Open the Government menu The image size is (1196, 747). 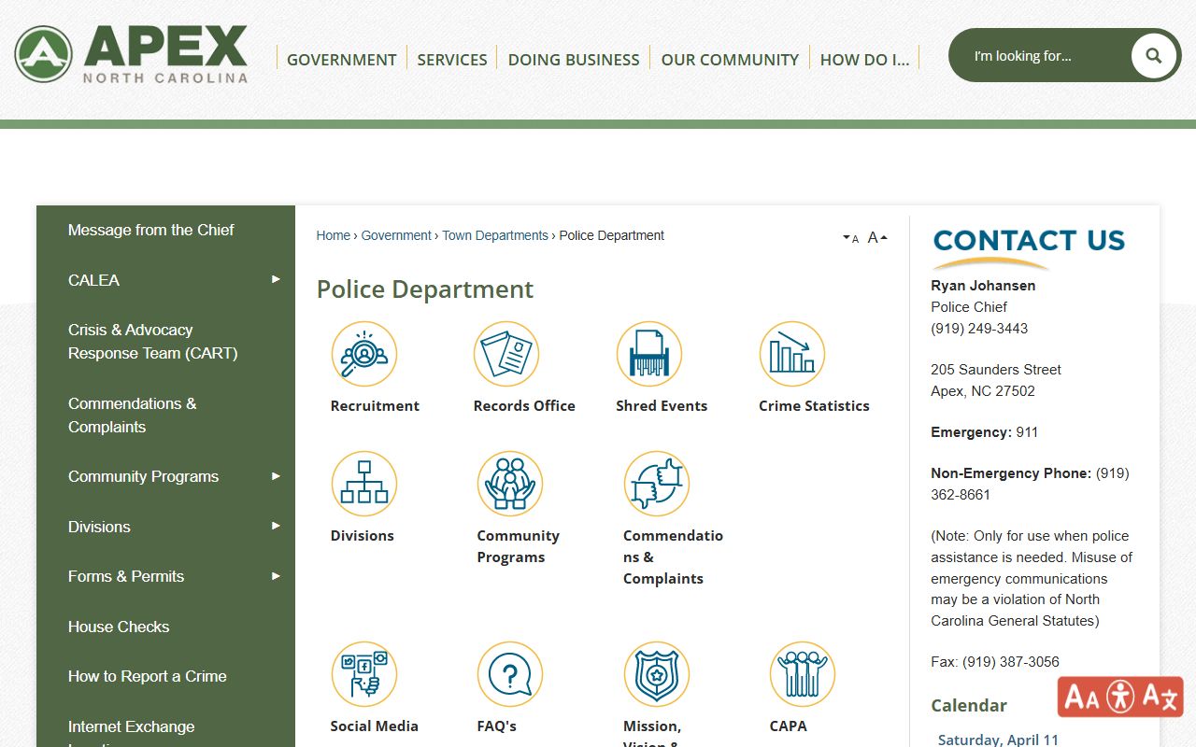[341, 60]
